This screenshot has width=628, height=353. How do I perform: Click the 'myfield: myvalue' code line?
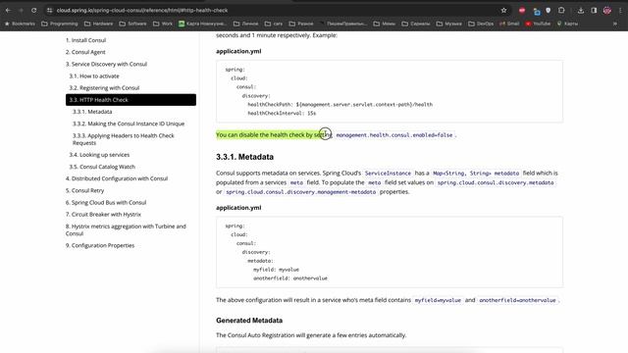276,270
